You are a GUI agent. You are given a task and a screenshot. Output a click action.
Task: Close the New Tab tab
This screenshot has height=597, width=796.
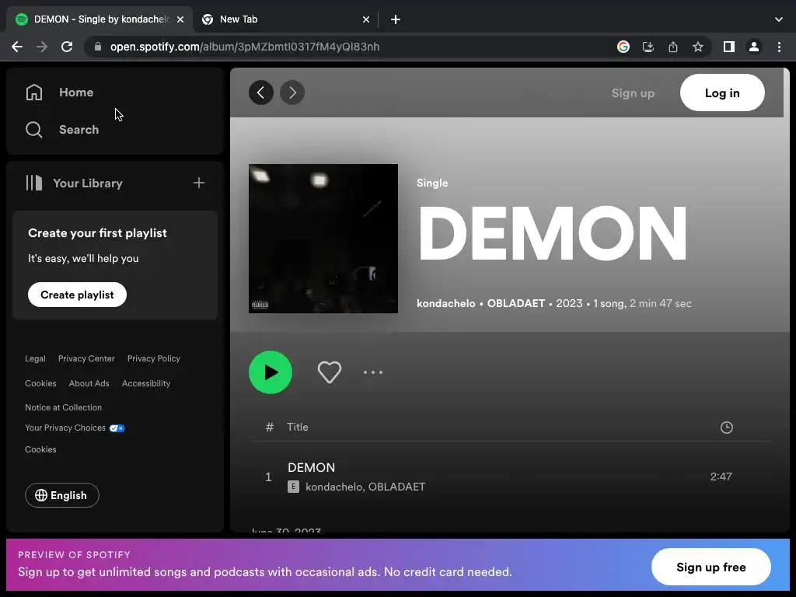[x=366, y=19]
